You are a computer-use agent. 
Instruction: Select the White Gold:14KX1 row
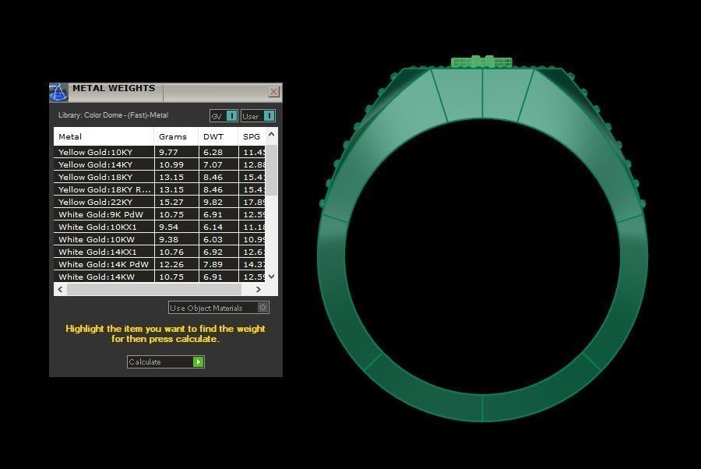coord(159,252)
